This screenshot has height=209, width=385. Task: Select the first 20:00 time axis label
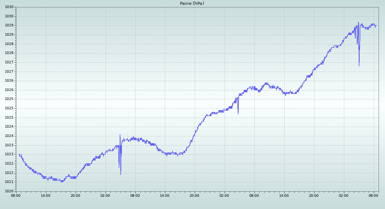pos(75,195)
